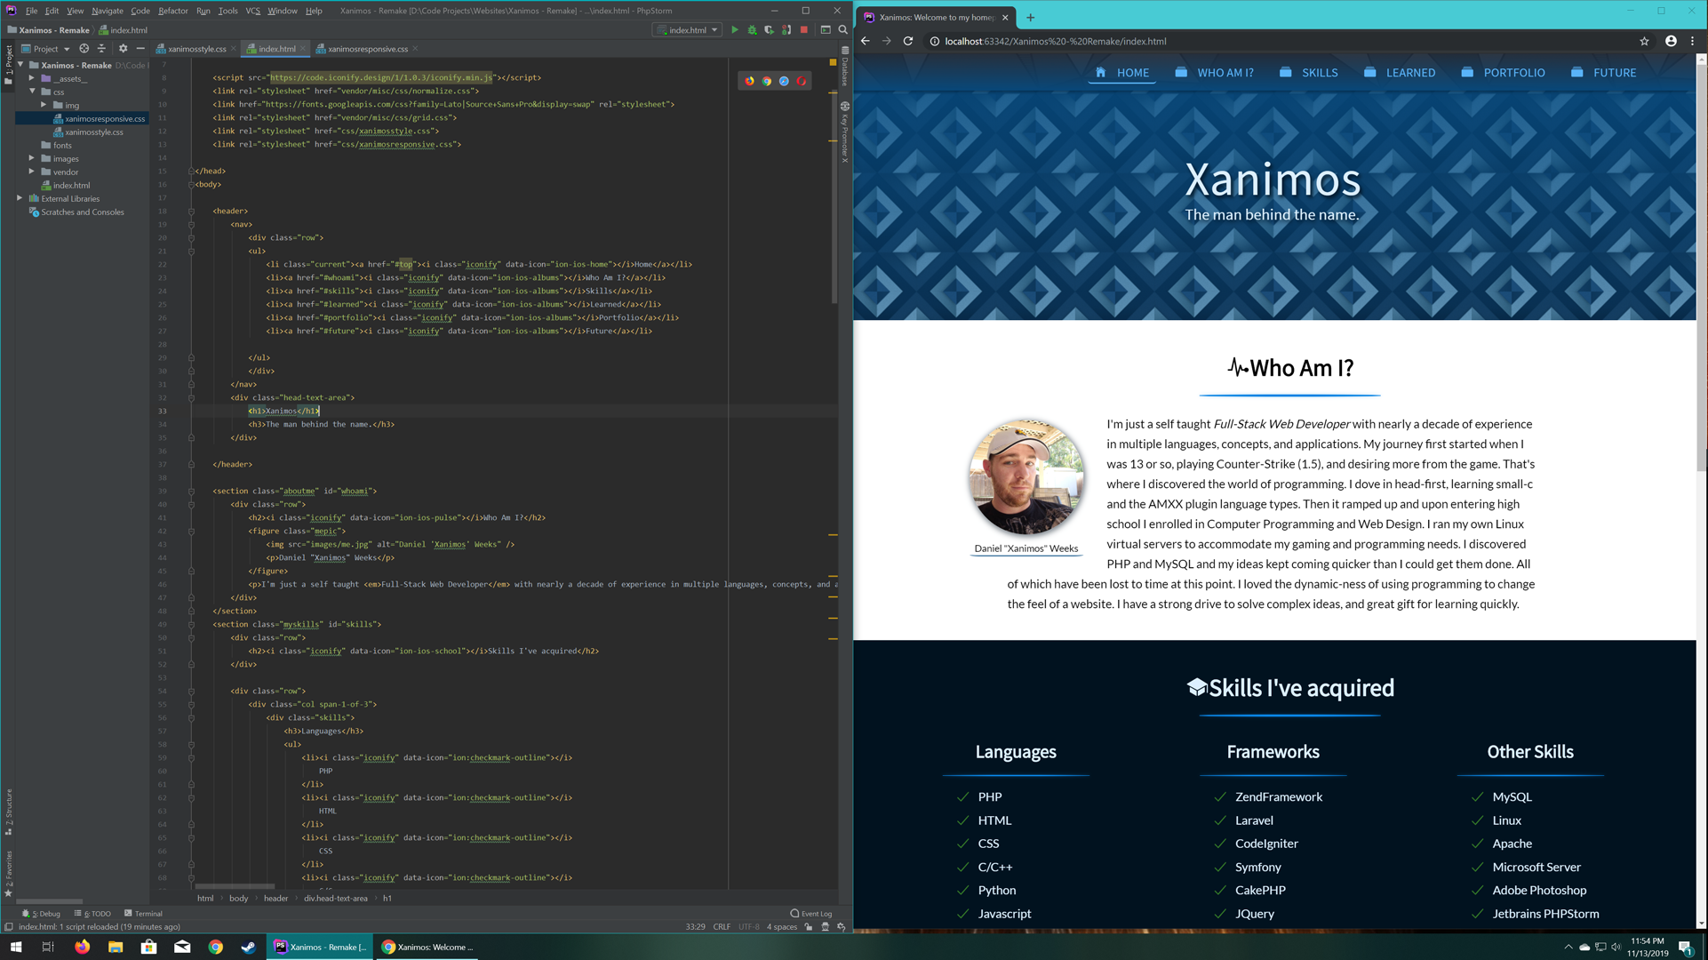Expand the images folder in project tree

(x=32, y=158)
